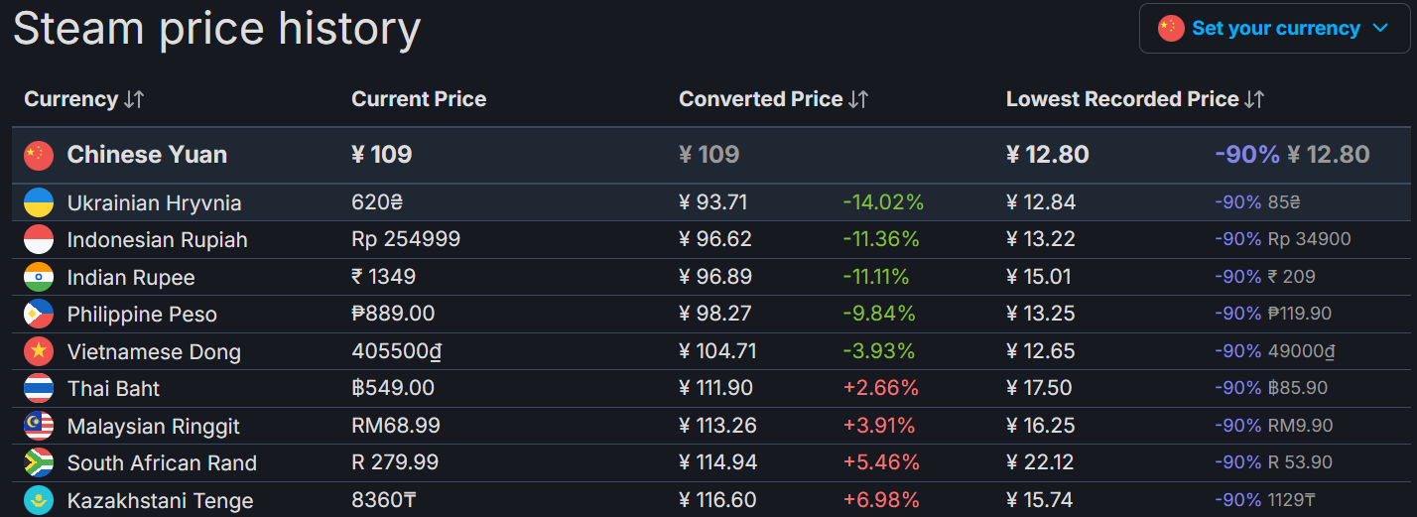Click the Current Price column header
This screenshot has width=1417, height=517.
click(419, 99)
